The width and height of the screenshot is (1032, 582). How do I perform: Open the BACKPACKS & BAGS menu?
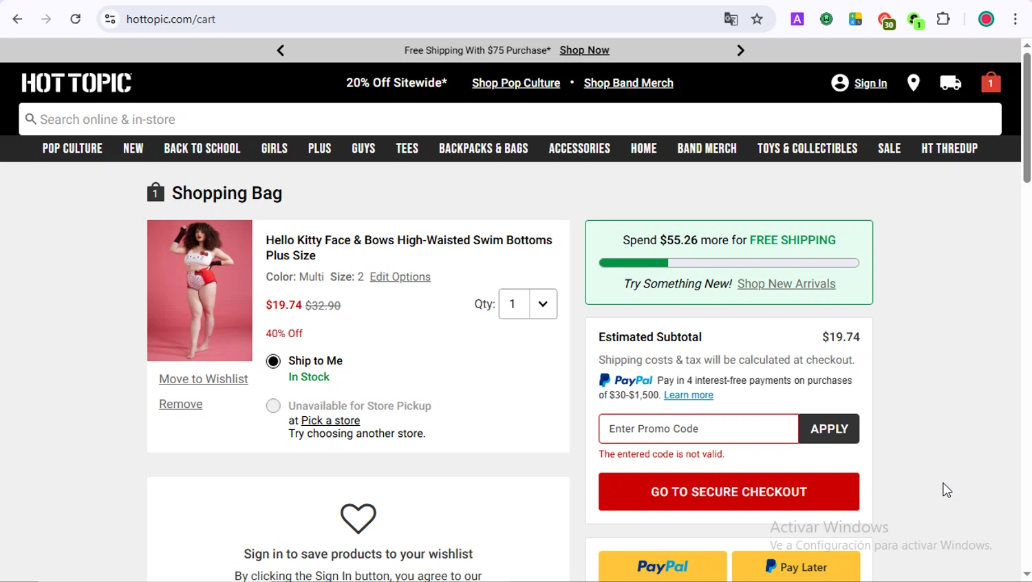[x=484, y=149]
